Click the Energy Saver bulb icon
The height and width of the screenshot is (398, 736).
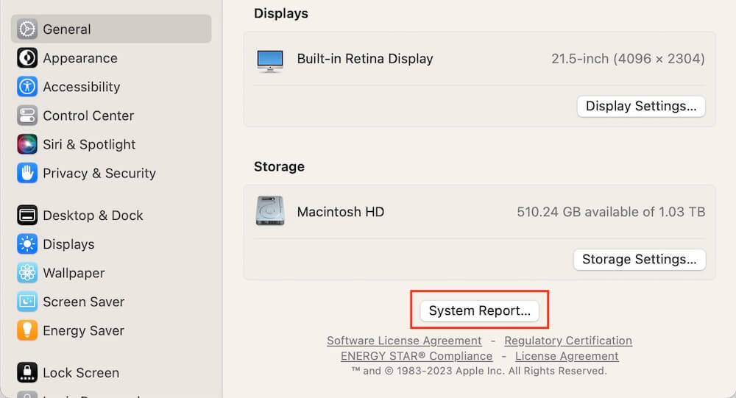[27, 330]
